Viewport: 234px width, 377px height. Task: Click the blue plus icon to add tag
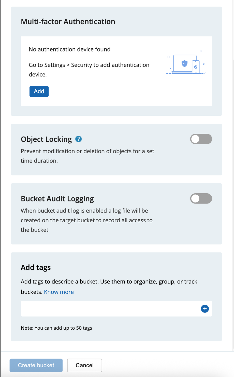point(205,309)
